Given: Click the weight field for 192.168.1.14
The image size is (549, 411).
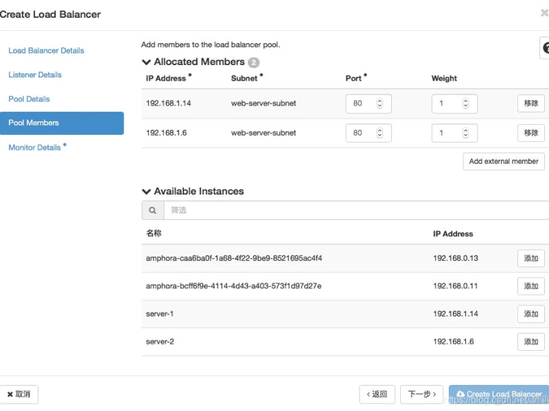Looking at the screenshot, I should click(454, 103).
